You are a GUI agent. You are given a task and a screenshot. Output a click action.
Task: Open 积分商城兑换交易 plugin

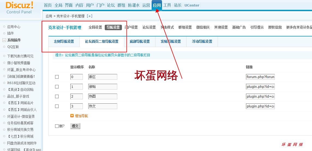tap(20, 130)
